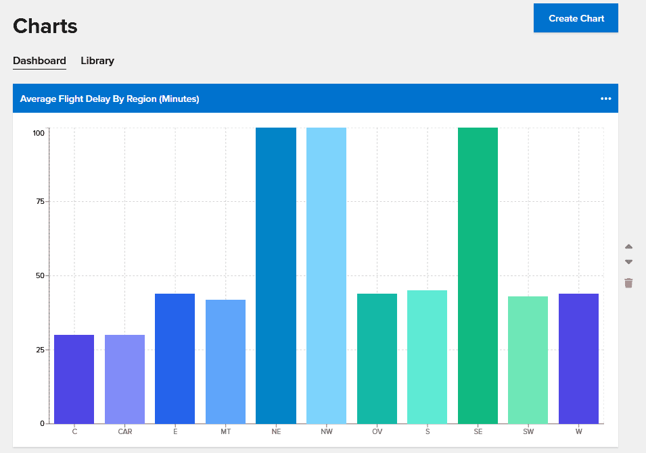Move the chart up with the up-arrow icon

tap(628, 246)
